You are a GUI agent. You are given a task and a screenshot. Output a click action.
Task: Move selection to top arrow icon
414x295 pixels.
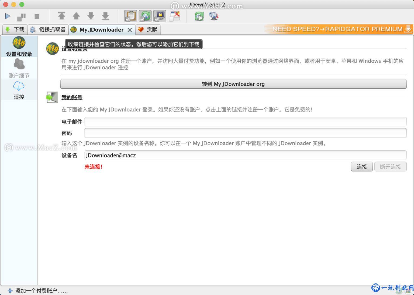[61, 16]
